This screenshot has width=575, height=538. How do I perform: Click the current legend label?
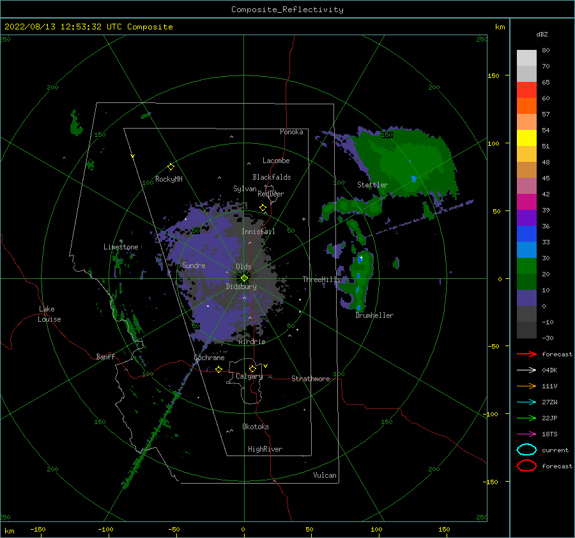coord(555,450)
